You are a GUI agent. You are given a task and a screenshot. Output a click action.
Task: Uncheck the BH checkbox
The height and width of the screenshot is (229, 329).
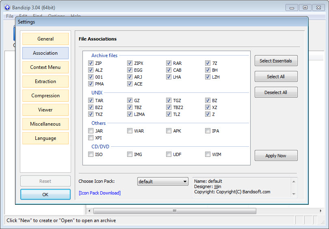(208, 70)
